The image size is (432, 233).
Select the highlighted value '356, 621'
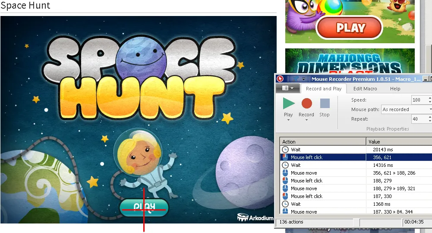point(382,157)
